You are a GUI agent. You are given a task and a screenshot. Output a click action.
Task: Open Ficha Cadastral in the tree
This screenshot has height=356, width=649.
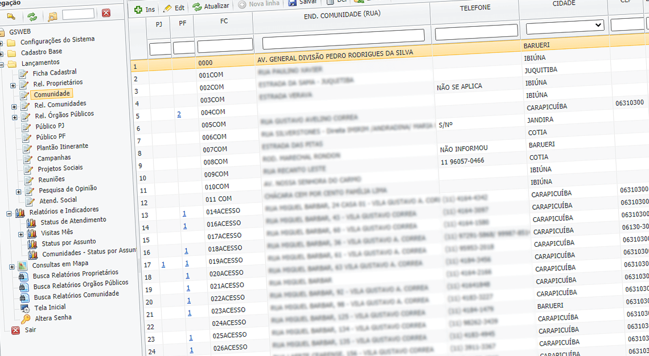[54, 73]
